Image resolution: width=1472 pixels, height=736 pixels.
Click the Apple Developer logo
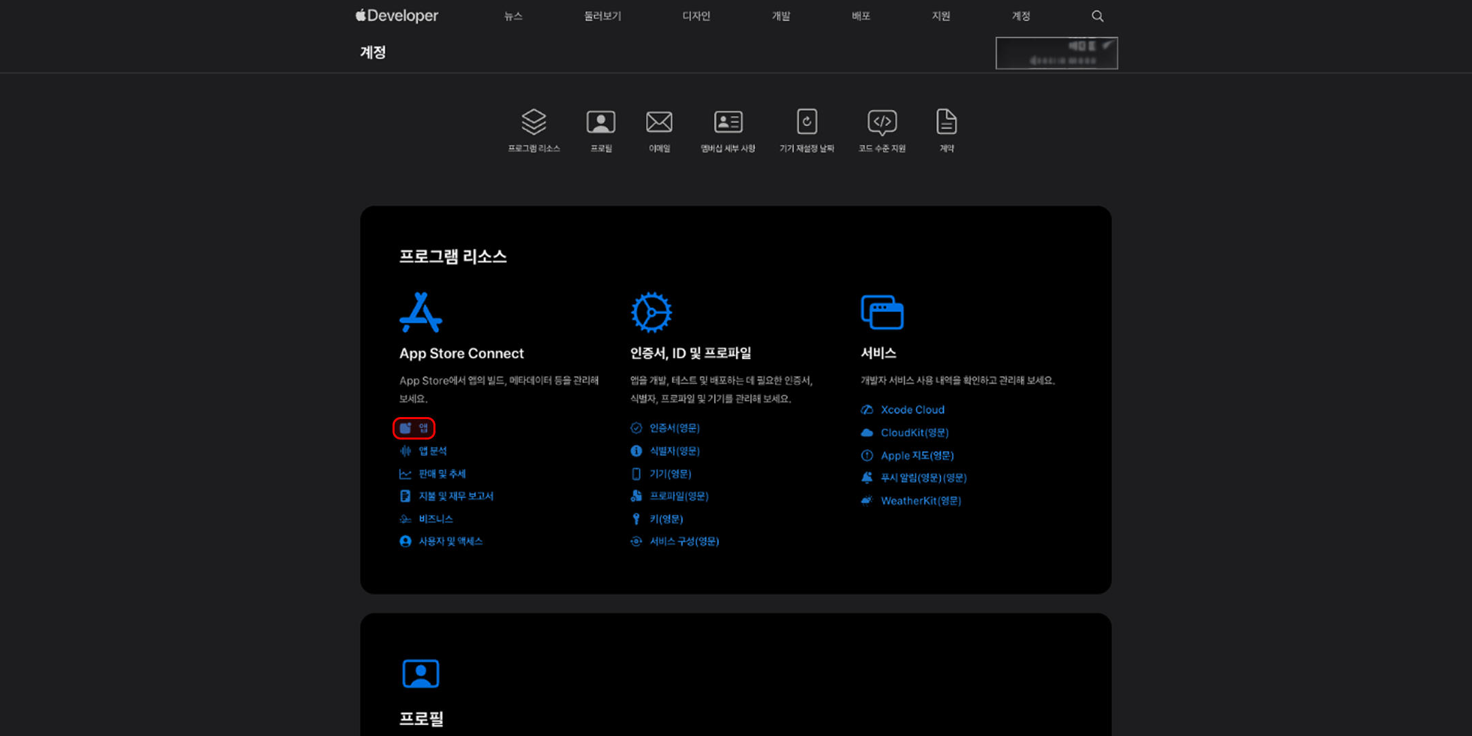click(x=397, y=16)
